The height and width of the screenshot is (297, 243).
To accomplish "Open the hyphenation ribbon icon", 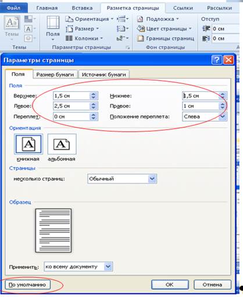I will coord(123,38).
